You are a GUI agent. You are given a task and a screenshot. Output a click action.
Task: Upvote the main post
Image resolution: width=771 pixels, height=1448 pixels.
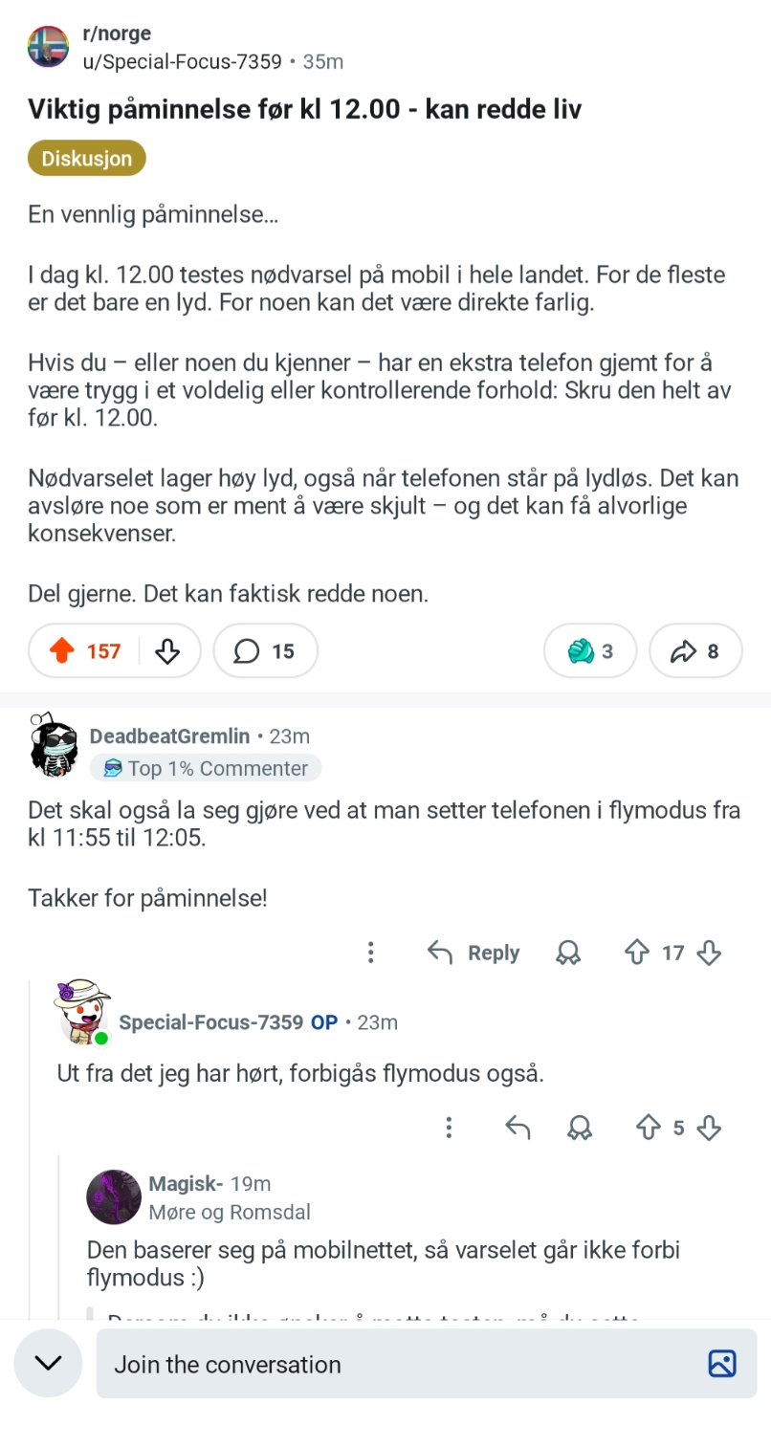click(62, 651)
